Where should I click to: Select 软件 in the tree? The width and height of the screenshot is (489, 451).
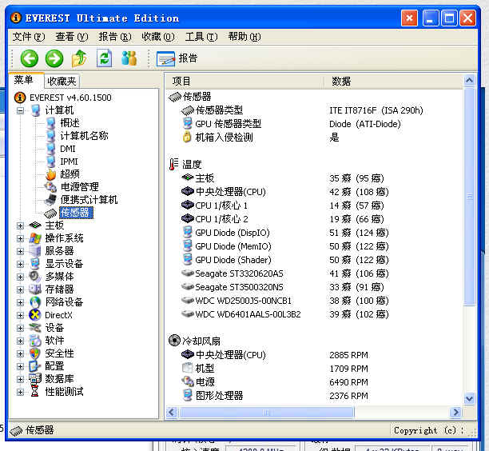click(54, 341)
